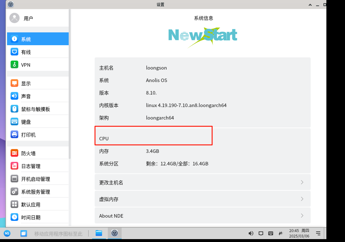Click the sidebar vertical scrollbar
This screenshot has height=242, width=345.
tap(70, 96)
